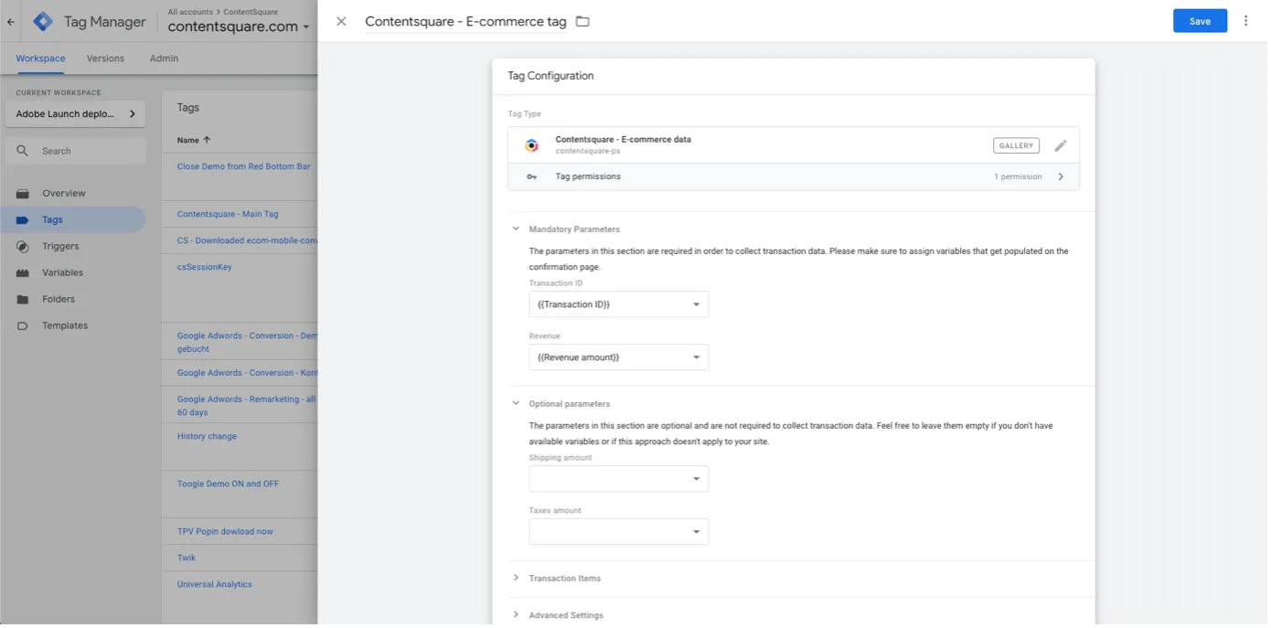Switch to the Versions tab
The height and width of the screenshot is (628, 1271).
point(105,59)
